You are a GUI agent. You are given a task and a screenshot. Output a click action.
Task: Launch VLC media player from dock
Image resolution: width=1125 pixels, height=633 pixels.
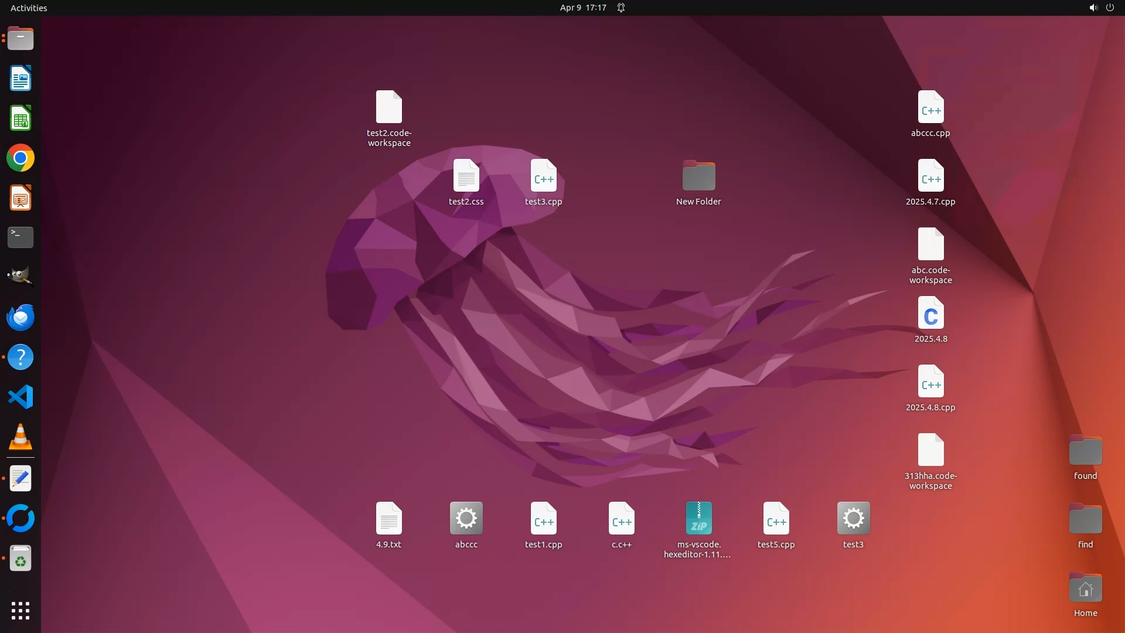(21, 437)
